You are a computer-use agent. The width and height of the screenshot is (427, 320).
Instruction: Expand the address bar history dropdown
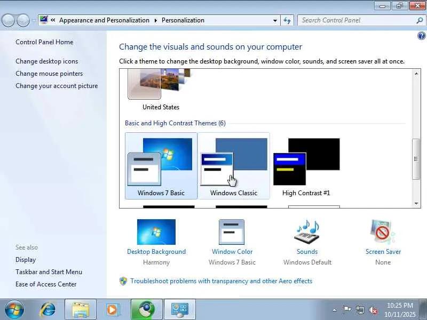coord(275,20)
